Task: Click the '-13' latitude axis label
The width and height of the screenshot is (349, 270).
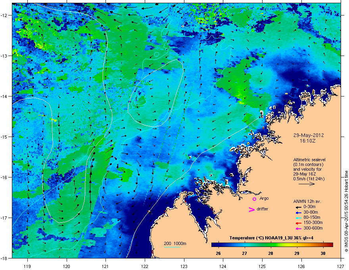Action: click(4, 56)
